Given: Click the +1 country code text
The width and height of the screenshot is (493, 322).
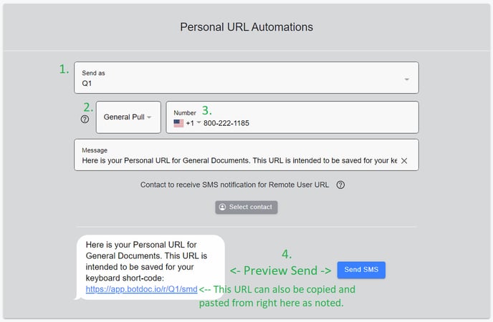Looking at the screenshot, I should (190, 123).
